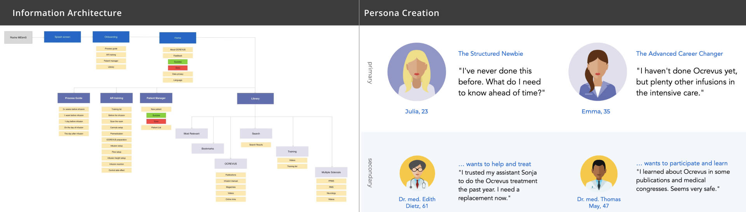Click the Most Relevant library node
Screen dimensions: 746x212
192,133
